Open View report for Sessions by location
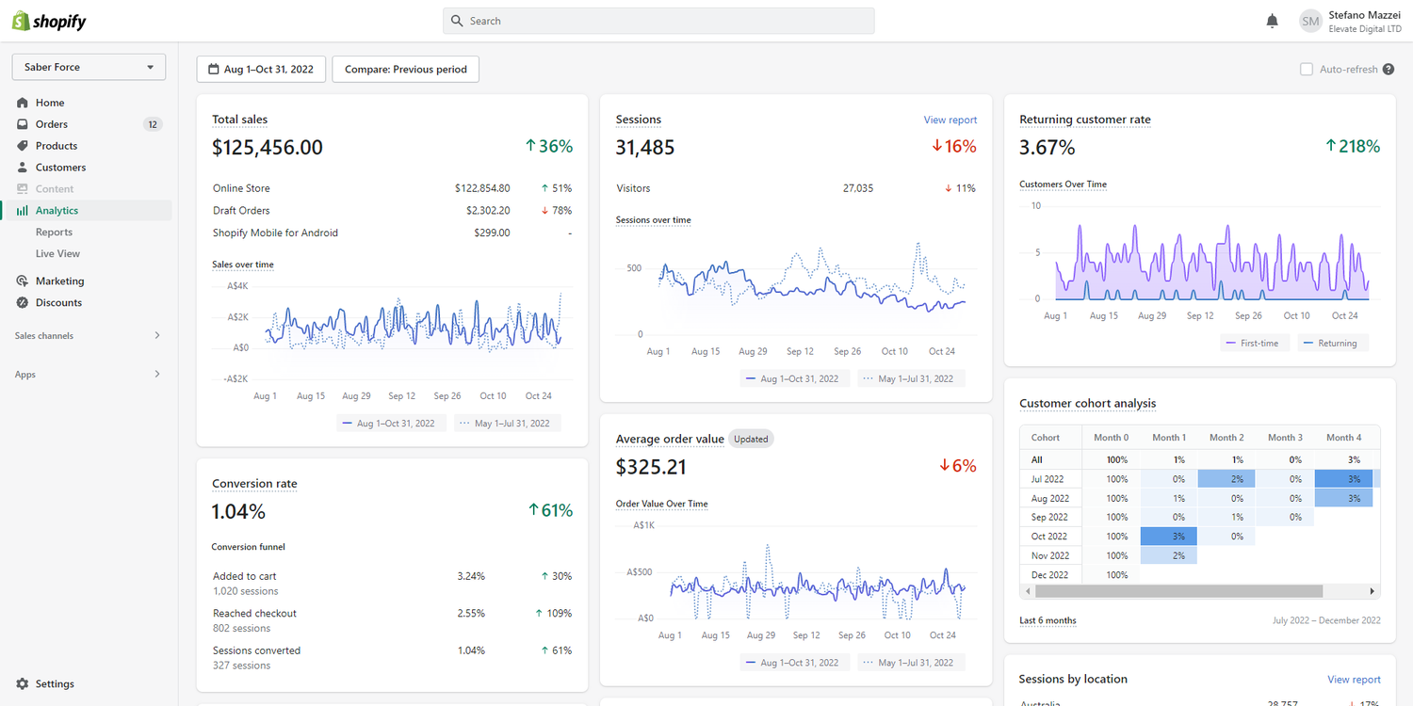The height and width of the screenshot is (706, 1413). [1354, 680]
